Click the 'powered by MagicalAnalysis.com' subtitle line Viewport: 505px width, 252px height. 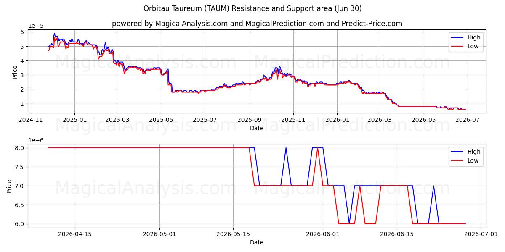(x=257, y=24)
